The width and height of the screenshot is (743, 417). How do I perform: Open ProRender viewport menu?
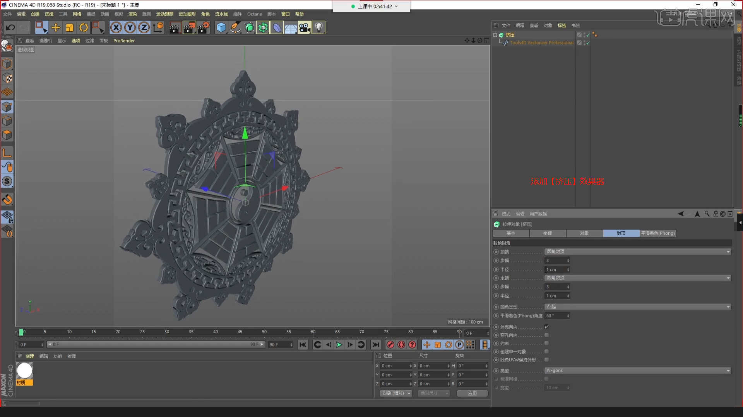[124, 41]
